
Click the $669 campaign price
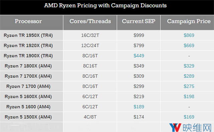pyautogui.click(x=189, y=45)
